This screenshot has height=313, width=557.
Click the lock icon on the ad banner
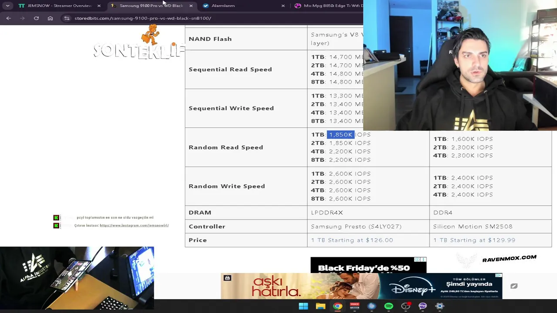pos(227,278)
